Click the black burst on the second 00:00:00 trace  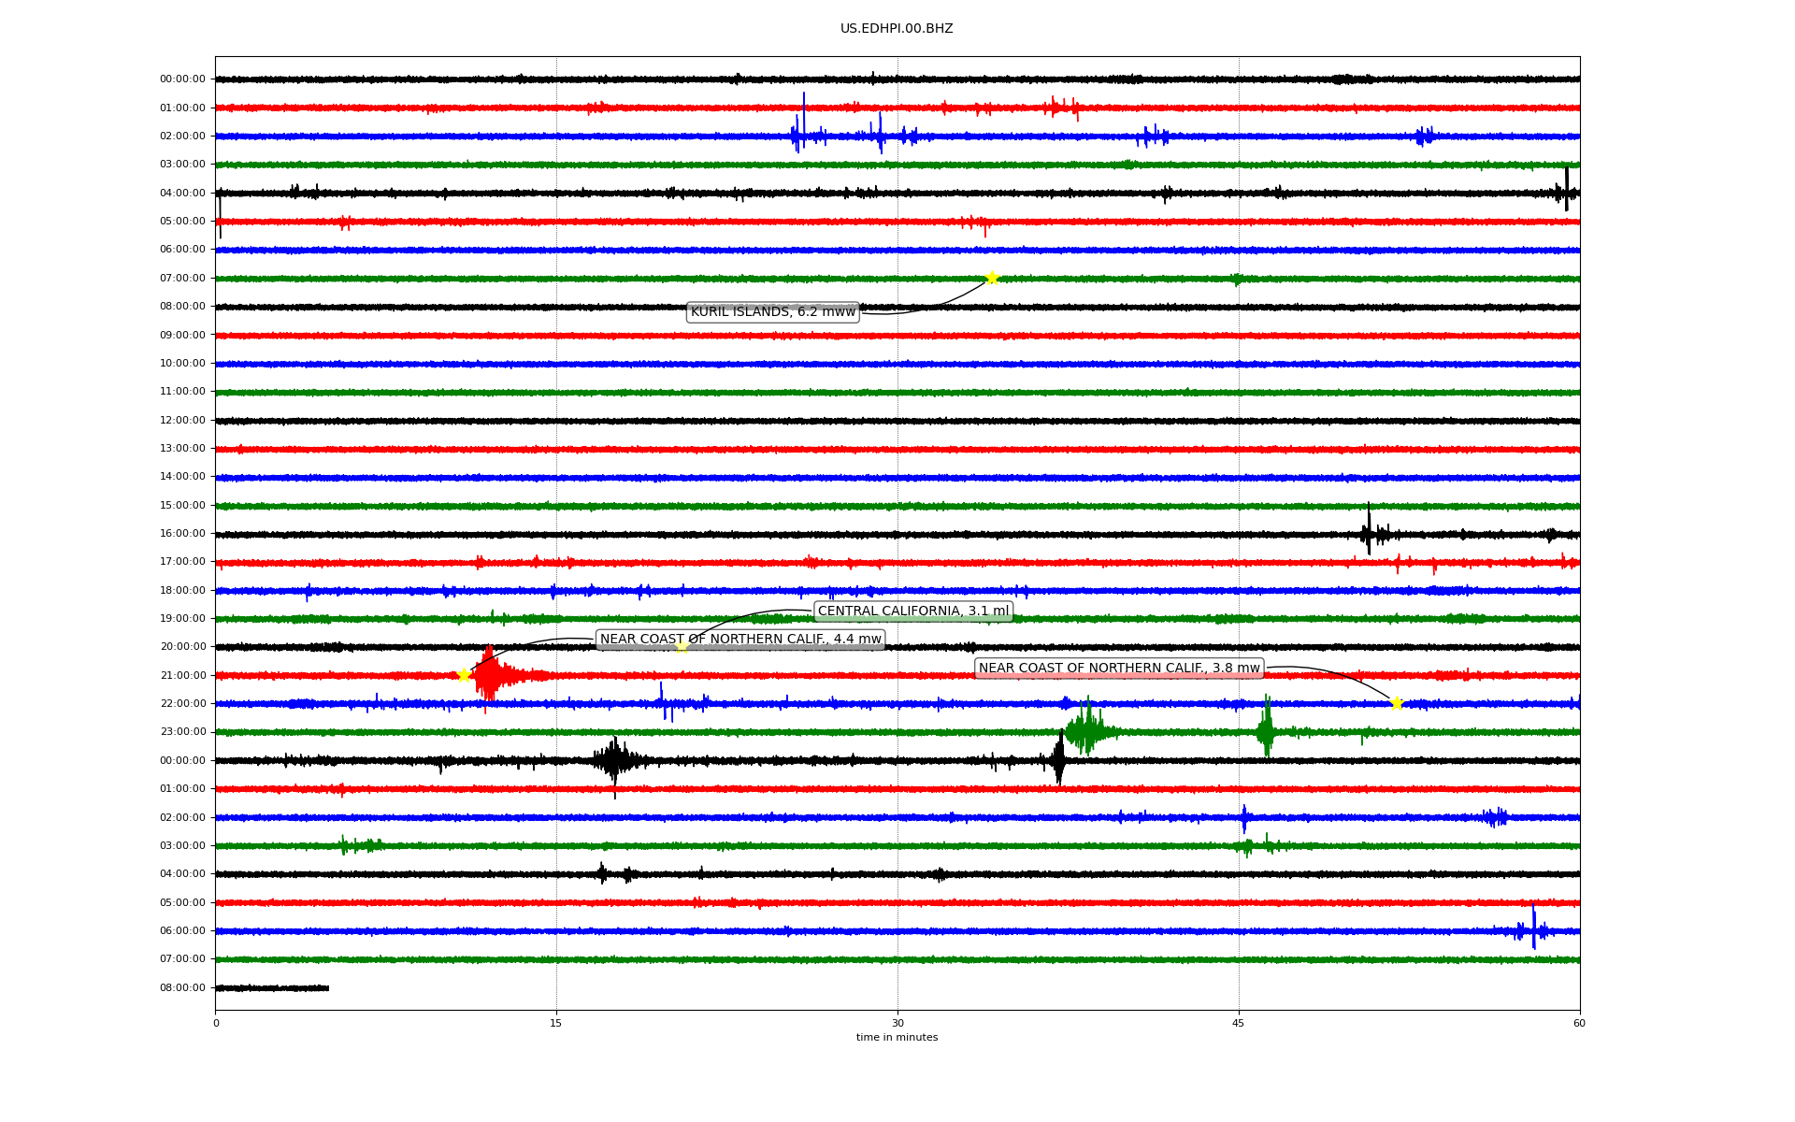point(614,759)
